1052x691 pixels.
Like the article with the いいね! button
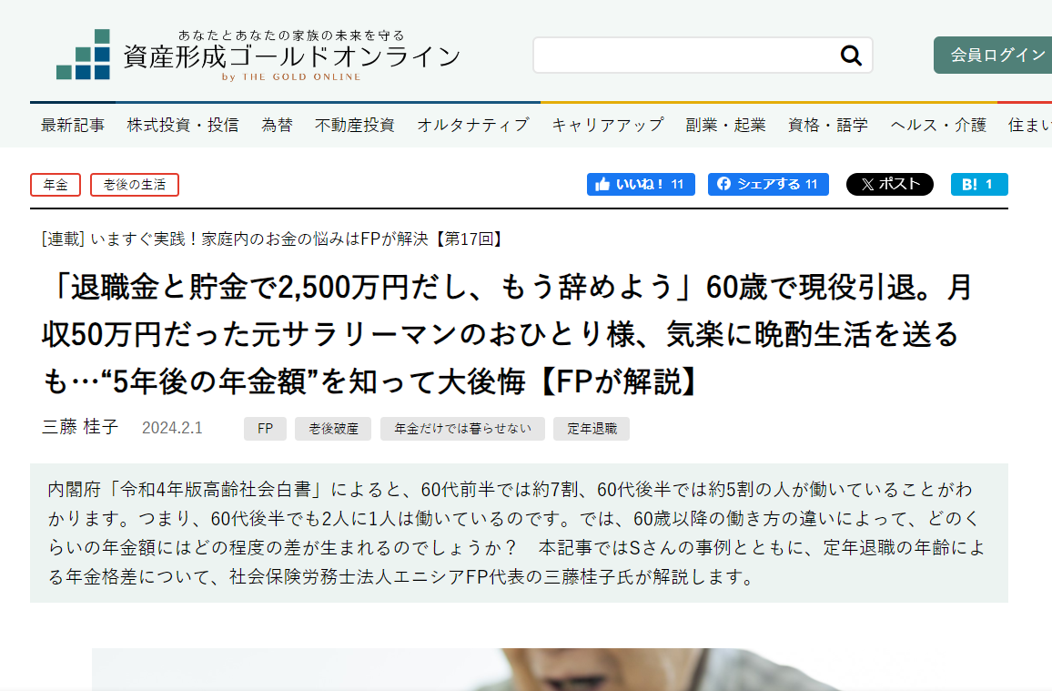tap(641, 185)
